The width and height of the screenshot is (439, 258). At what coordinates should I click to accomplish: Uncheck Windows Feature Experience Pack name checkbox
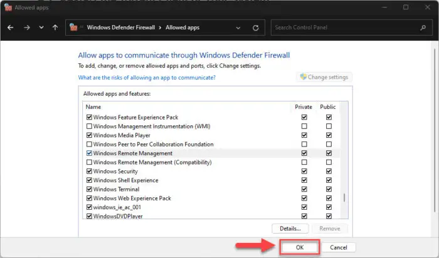[89, 117]
